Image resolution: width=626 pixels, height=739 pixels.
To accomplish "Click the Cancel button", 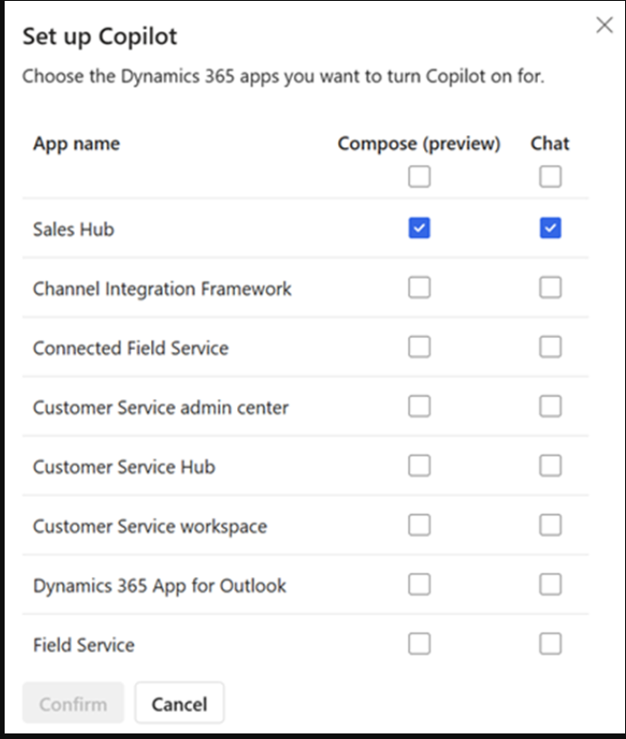I will point(179,704).
